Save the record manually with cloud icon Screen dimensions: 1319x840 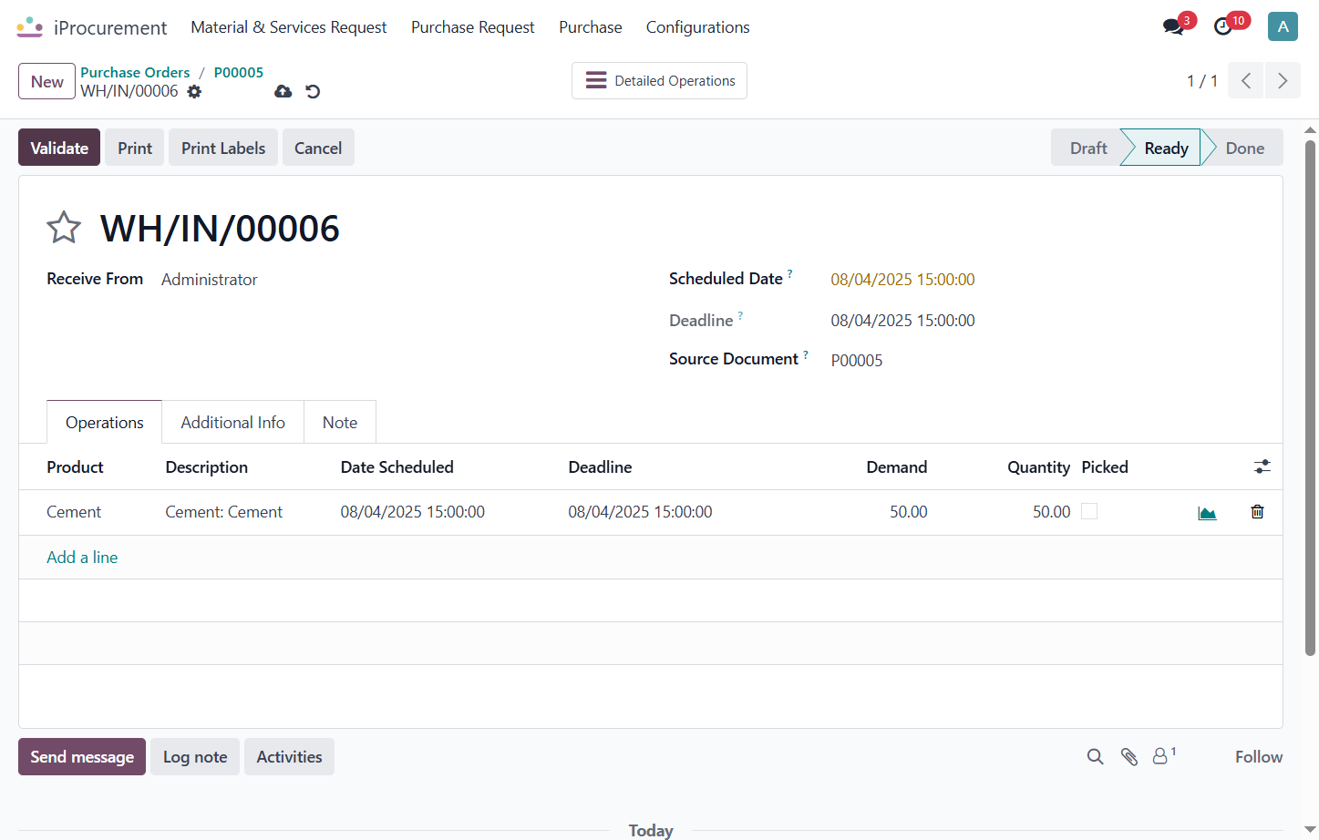tap(283, 91)
